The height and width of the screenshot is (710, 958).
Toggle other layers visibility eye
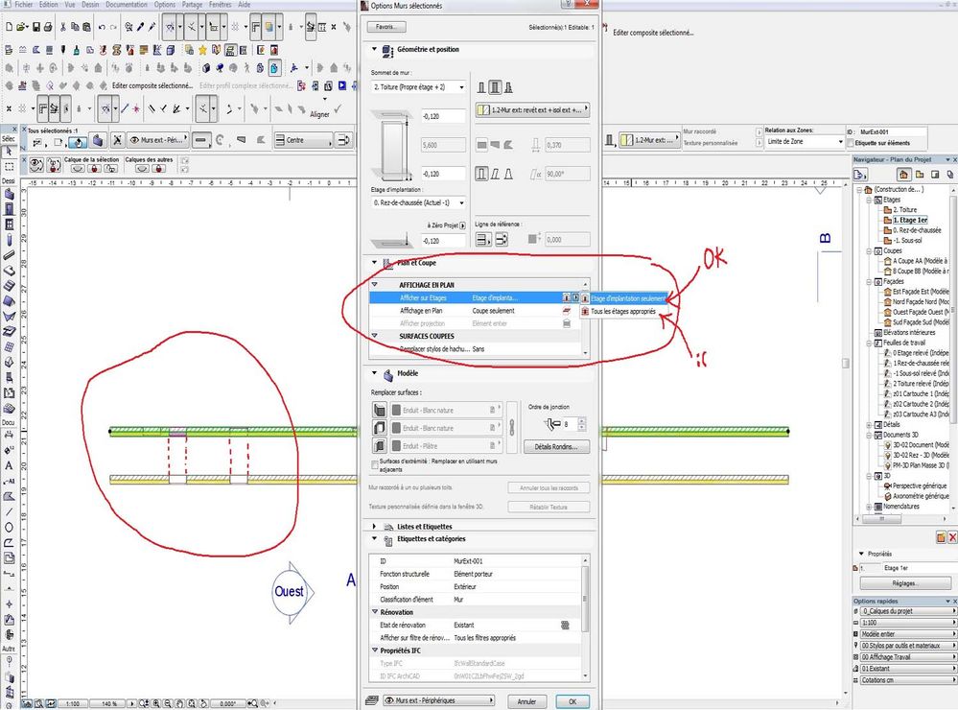[142, 169]
